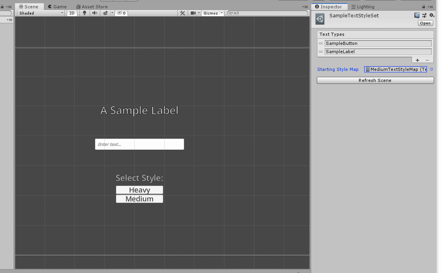Click the MediumTextStyleMap object field
Image resolution: width=442 pixels, height=273 pixels.
click(395, 69)
